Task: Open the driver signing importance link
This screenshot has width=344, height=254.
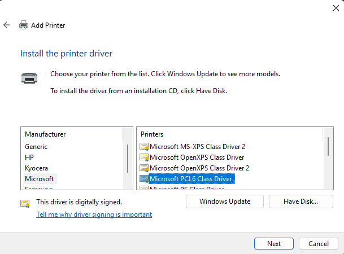Action: click(94, 214)
